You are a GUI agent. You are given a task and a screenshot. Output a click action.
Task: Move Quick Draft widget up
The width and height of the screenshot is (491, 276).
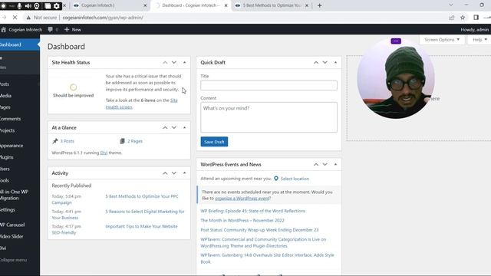(x=316, y=63)
